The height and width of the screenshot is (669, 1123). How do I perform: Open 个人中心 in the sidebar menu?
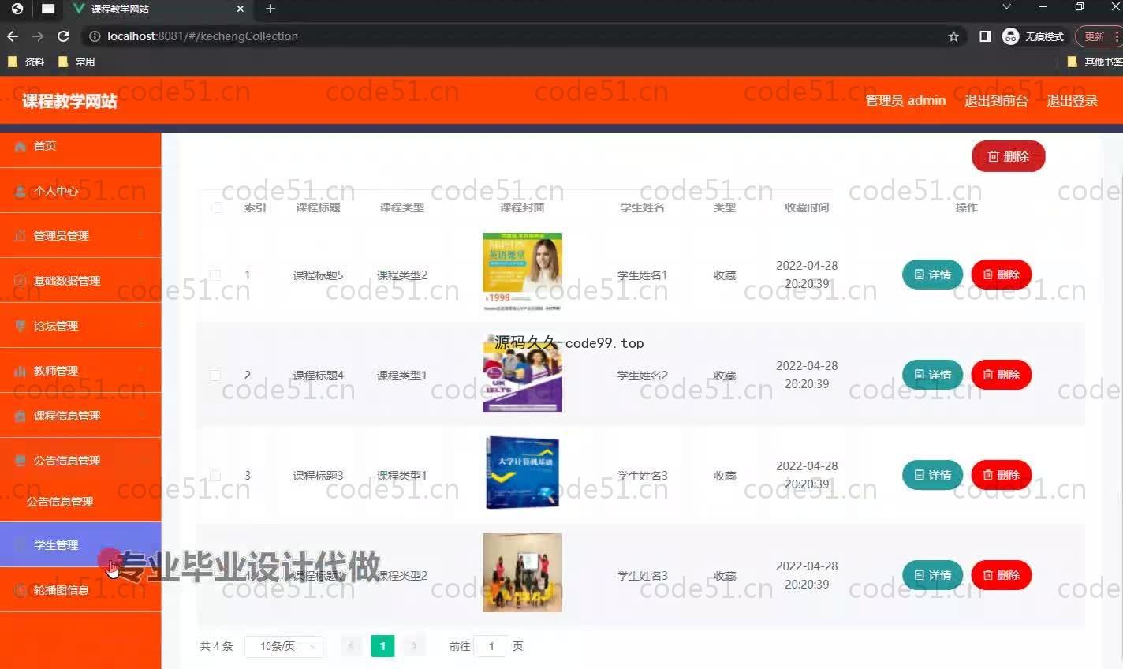(x=80, y=191)
